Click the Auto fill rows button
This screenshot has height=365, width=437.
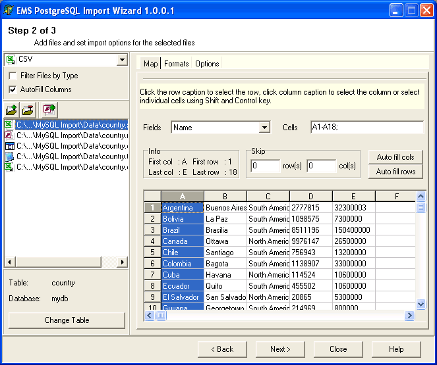click(x=395, y=172)
